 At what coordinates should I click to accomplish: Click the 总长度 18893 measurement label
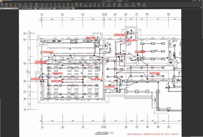(154, 73)
